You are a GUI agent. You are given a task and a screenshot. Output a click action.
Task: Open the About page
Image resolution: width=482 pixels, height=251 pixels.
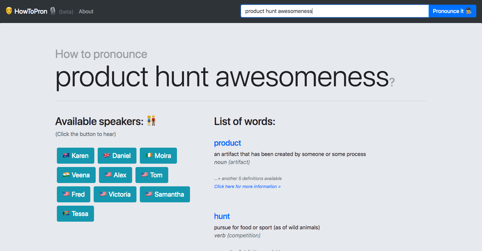tap(86, 11)
